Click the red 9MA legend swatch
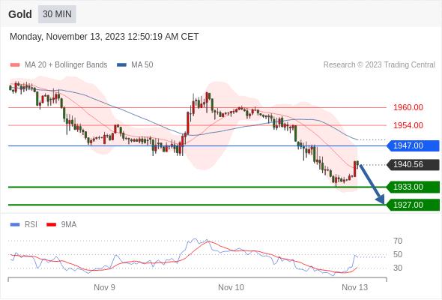 pos(51,225)
